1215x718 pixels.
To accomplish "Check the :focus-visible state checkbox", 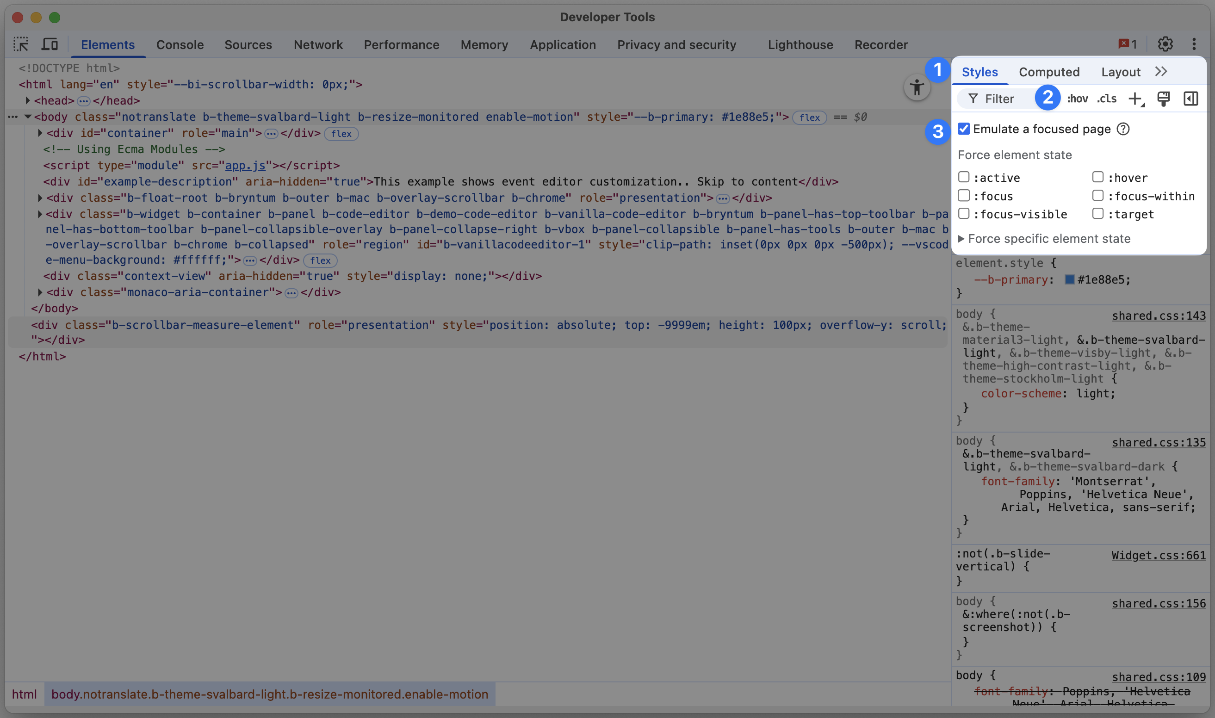I will point(964,214).
